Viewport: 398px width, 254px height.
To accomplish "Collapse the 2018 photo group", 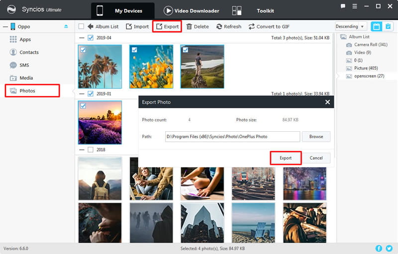I will point(82,150).
